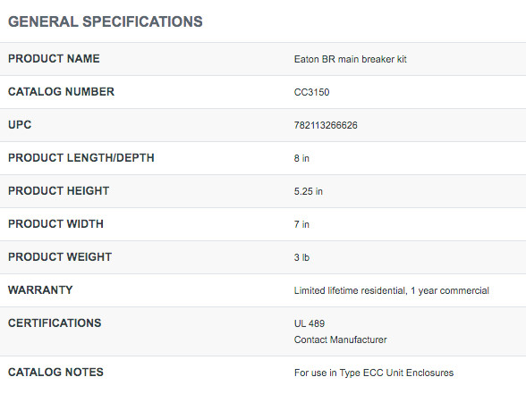Viewport: 526px width, 419px height.
Task: Click the Eaton BR main breaker kit text
Action: [x=351, y=59]
